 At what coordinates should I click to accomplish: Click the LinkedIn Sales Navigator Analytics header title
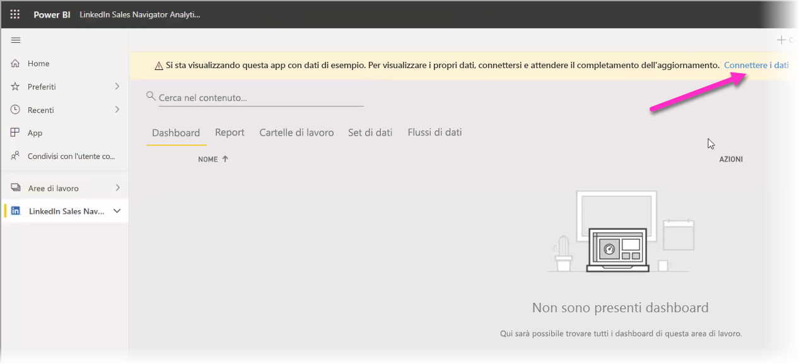[x=140, y=15]
